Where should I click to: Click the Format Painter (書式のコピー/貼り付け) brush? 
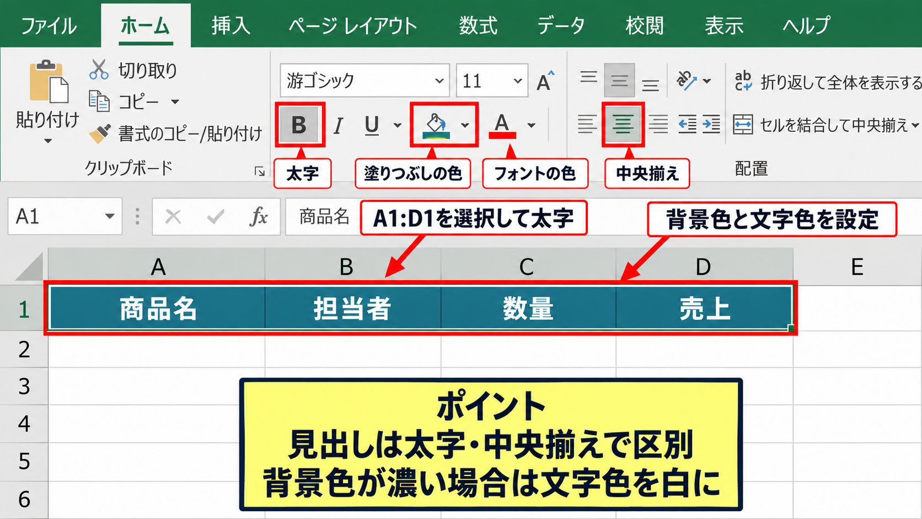point(99,133)
